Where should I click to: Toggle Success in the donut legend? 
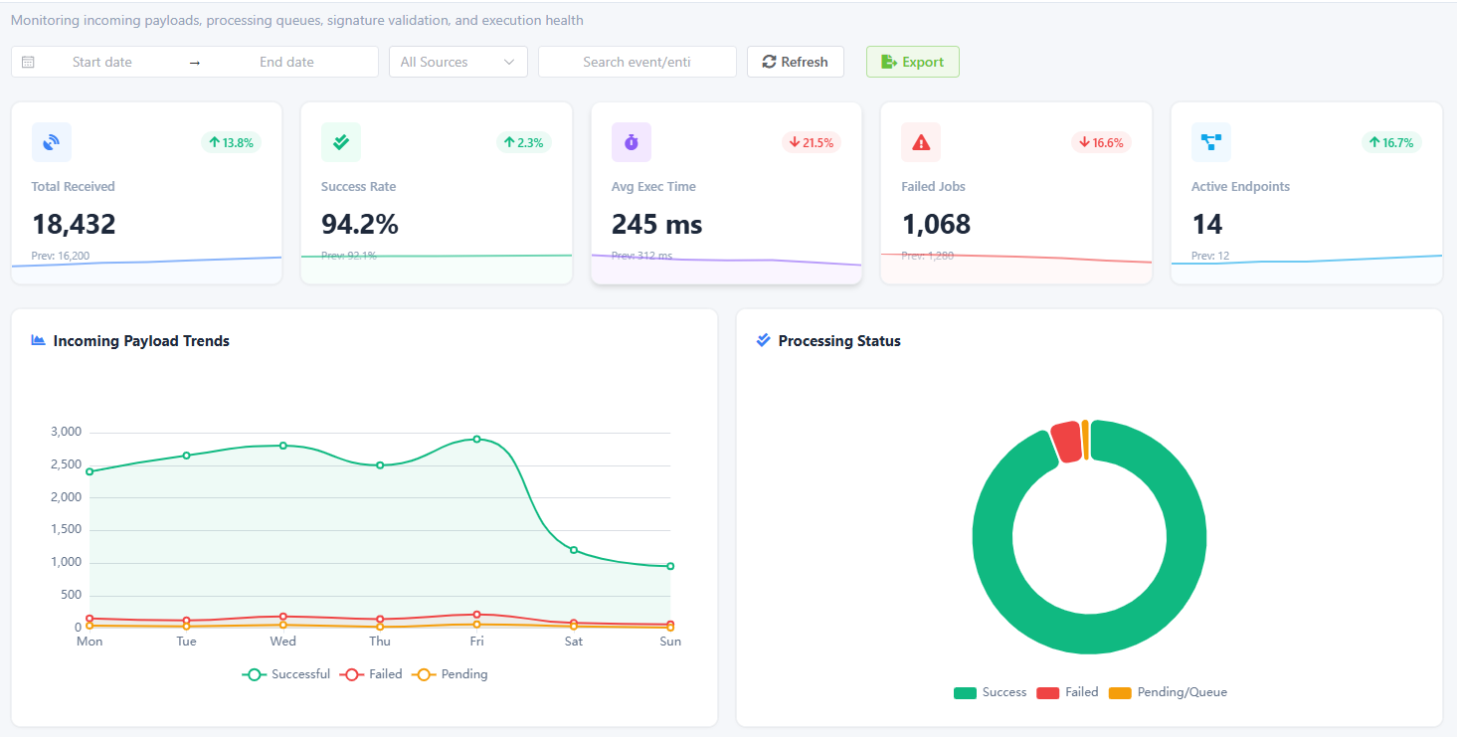coord(990,692)
